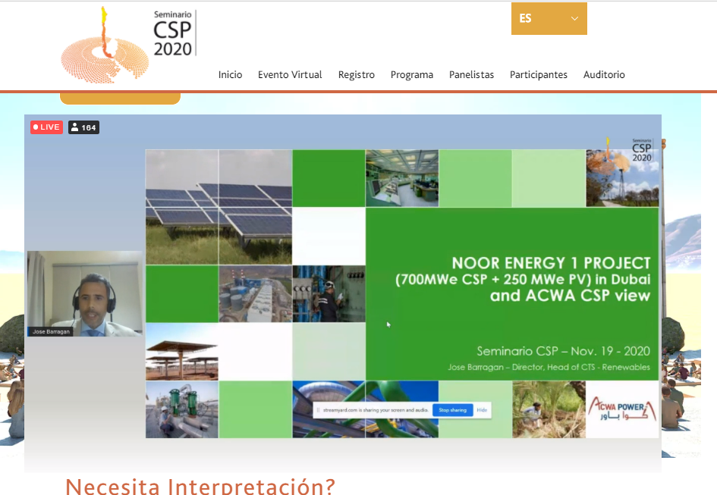The image size is (717, 495).
Task: Go to the Auditorio page
Action: click(604, 74)
